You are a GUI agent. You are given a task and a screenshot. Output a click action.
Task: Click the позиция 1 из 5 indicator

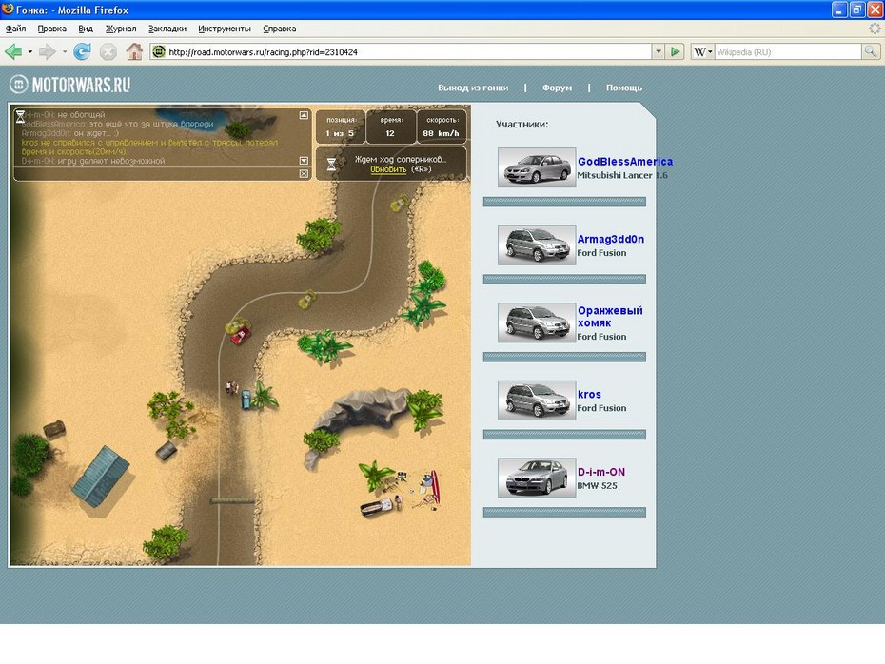341,127
